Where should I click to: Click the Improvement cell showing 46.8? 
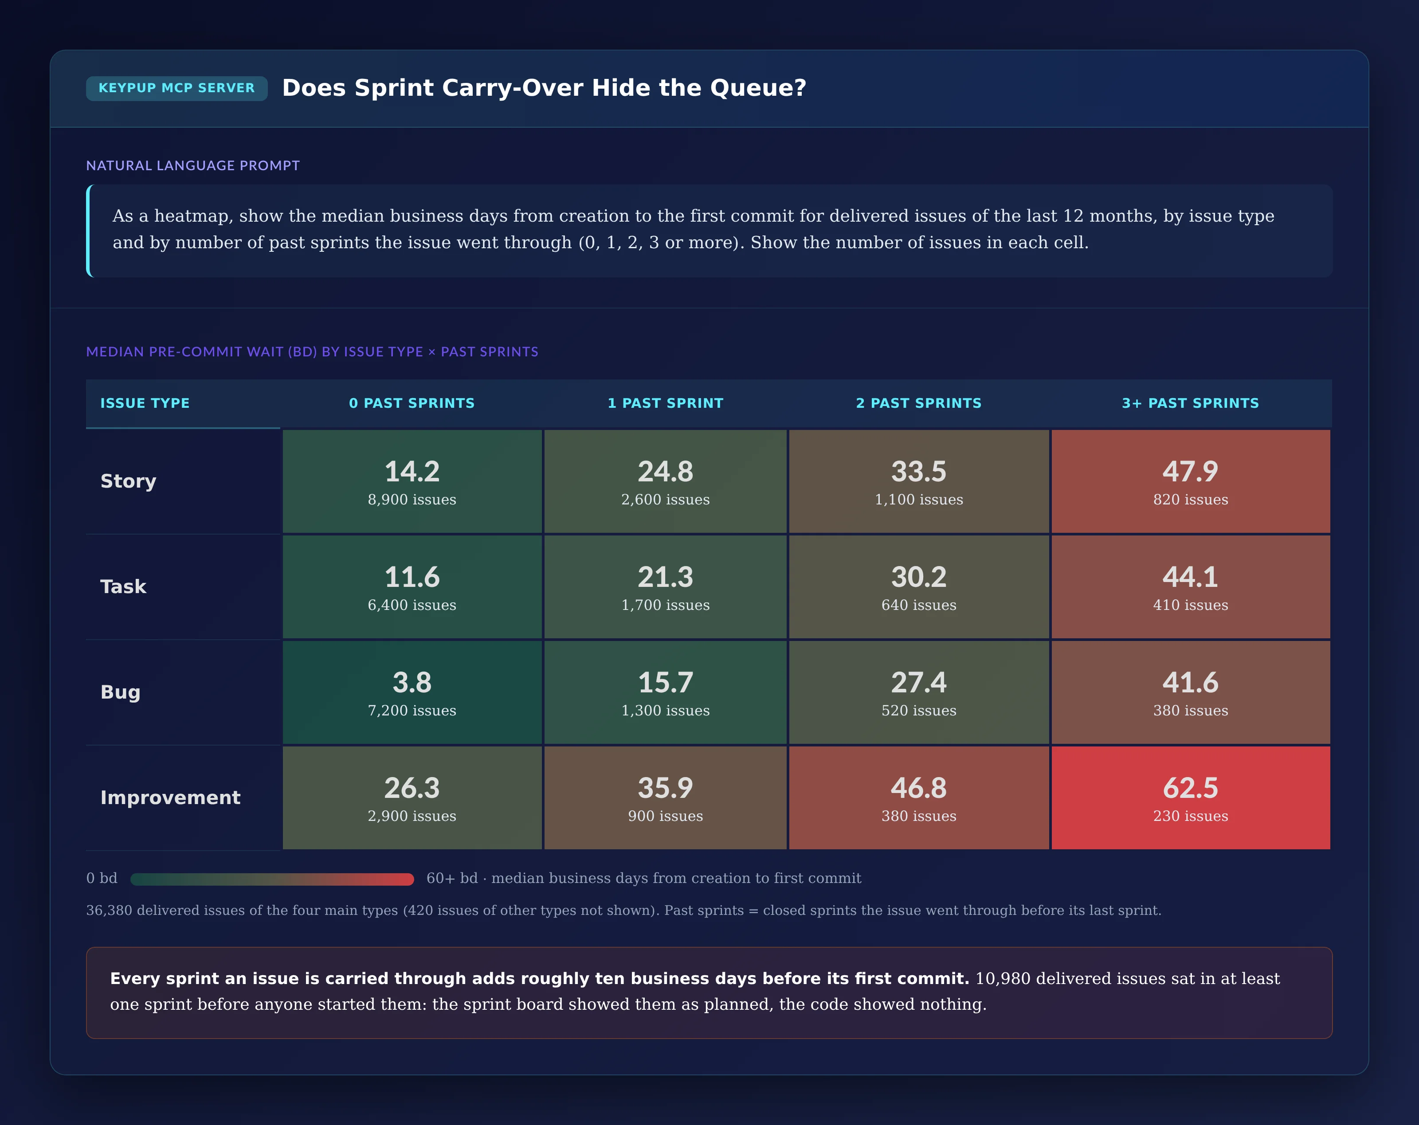(x=919, y=797)
